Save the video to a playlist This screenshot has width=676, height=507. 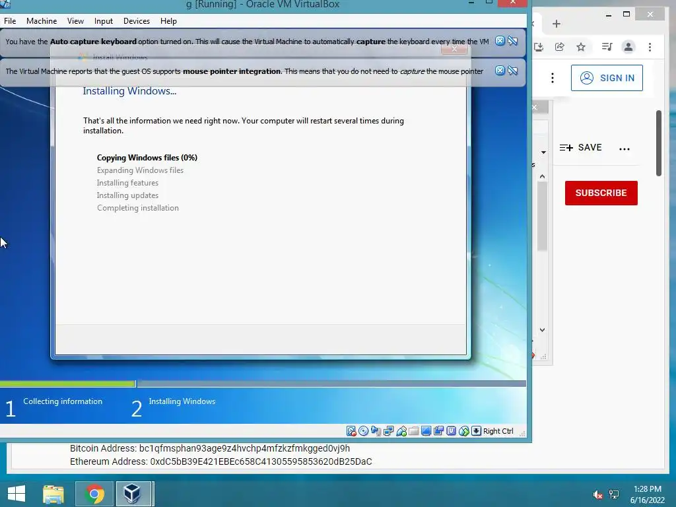pyautogui.click(x=580, y=147)
